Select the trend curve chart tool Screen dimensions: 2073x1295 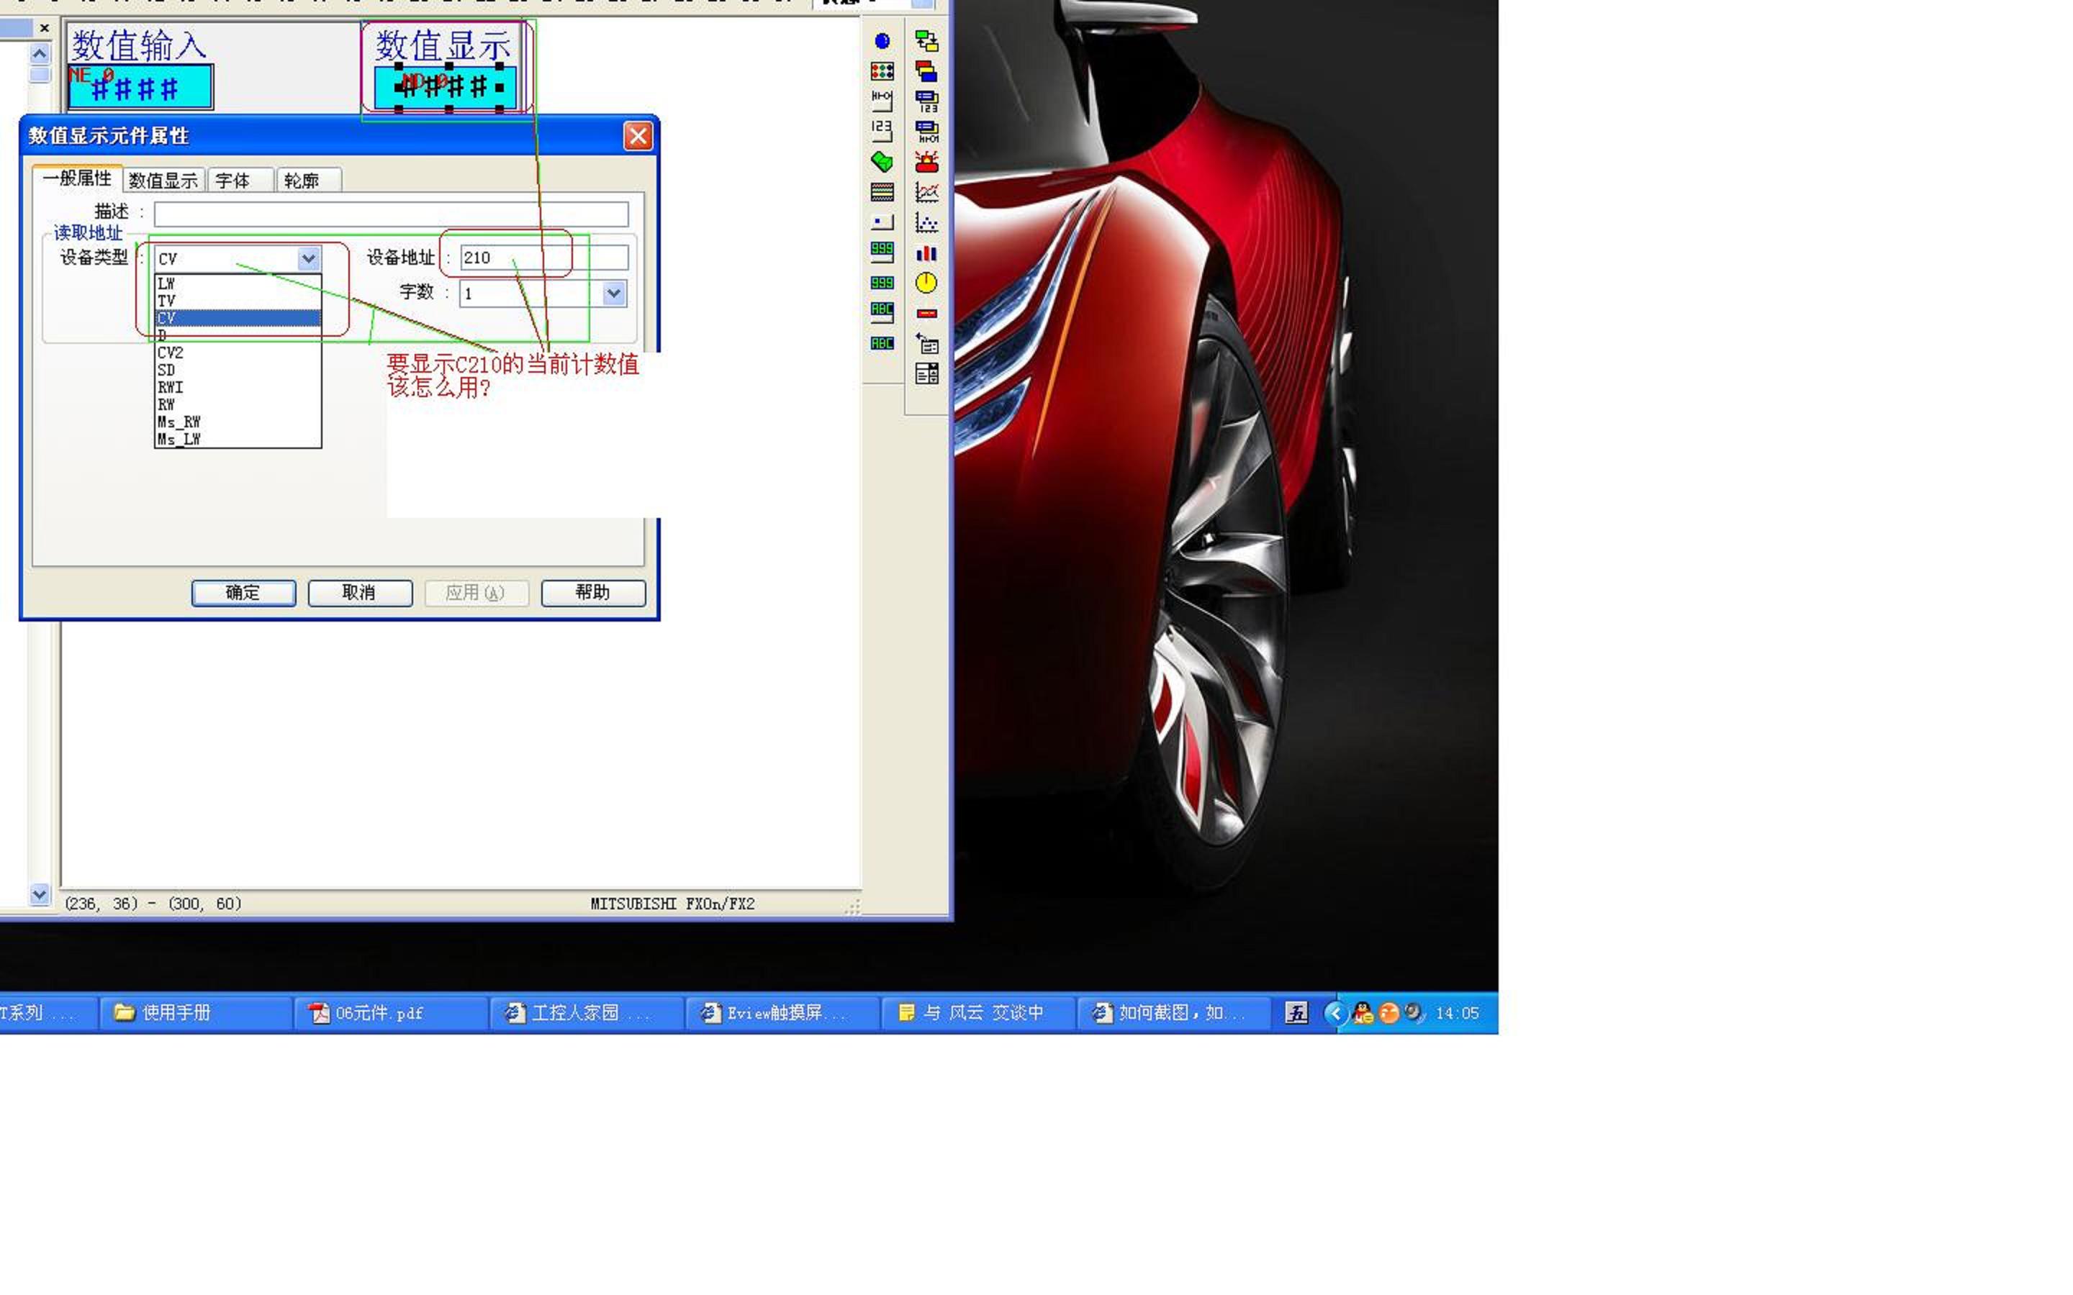(x=926, y=193)
